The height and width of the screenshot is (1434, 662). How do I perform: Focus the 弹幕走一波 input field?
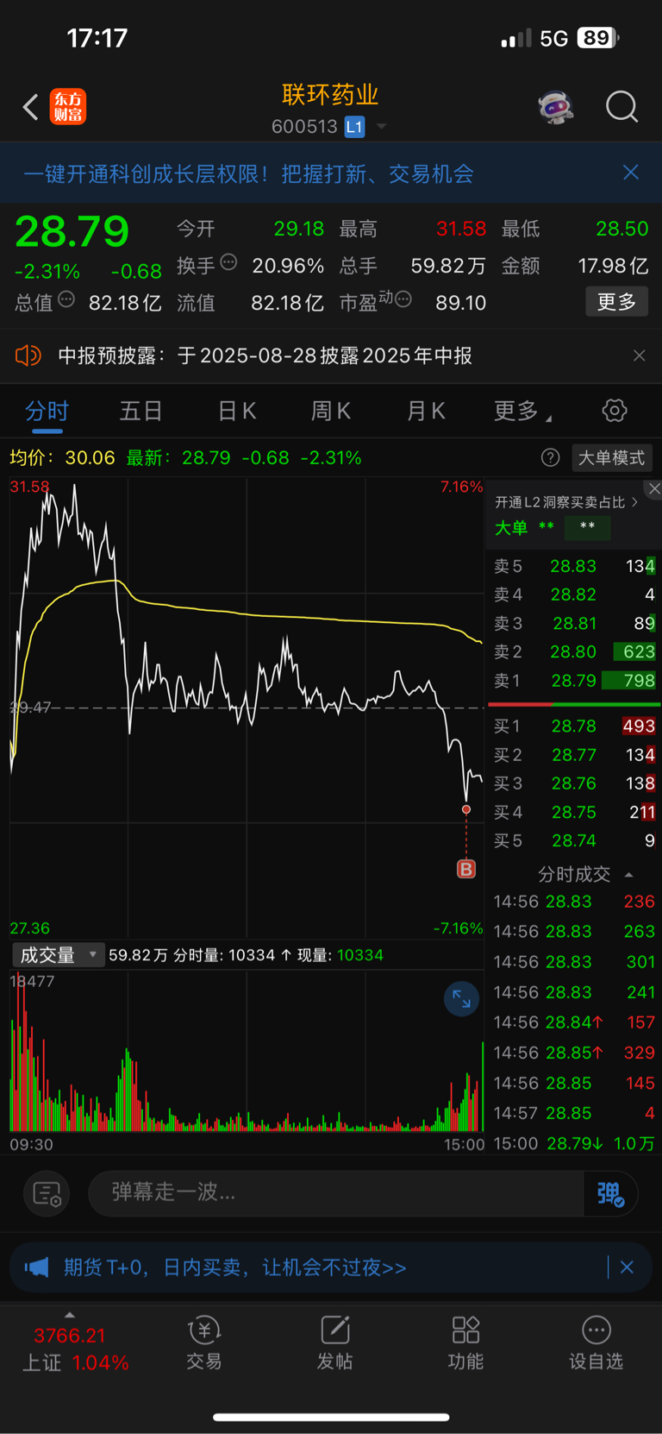[x=336, y=1193]
